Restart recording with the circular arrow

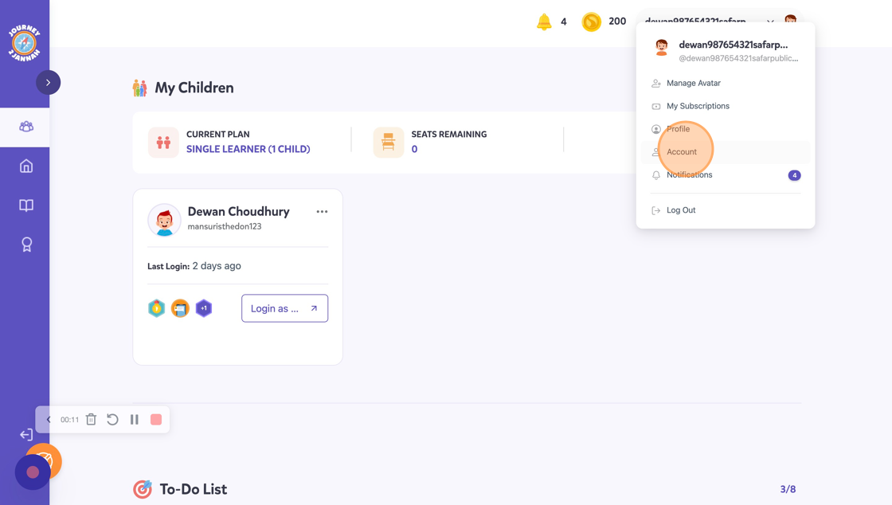[112, 420]
